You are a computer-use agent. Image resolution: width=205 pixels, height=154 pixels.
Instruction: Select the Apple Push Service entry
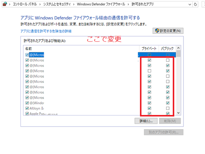pyautogui.click(x=43, y=114)
